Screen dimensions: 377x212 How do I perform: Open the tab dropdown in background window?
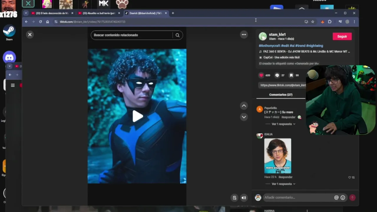point(9,66)
